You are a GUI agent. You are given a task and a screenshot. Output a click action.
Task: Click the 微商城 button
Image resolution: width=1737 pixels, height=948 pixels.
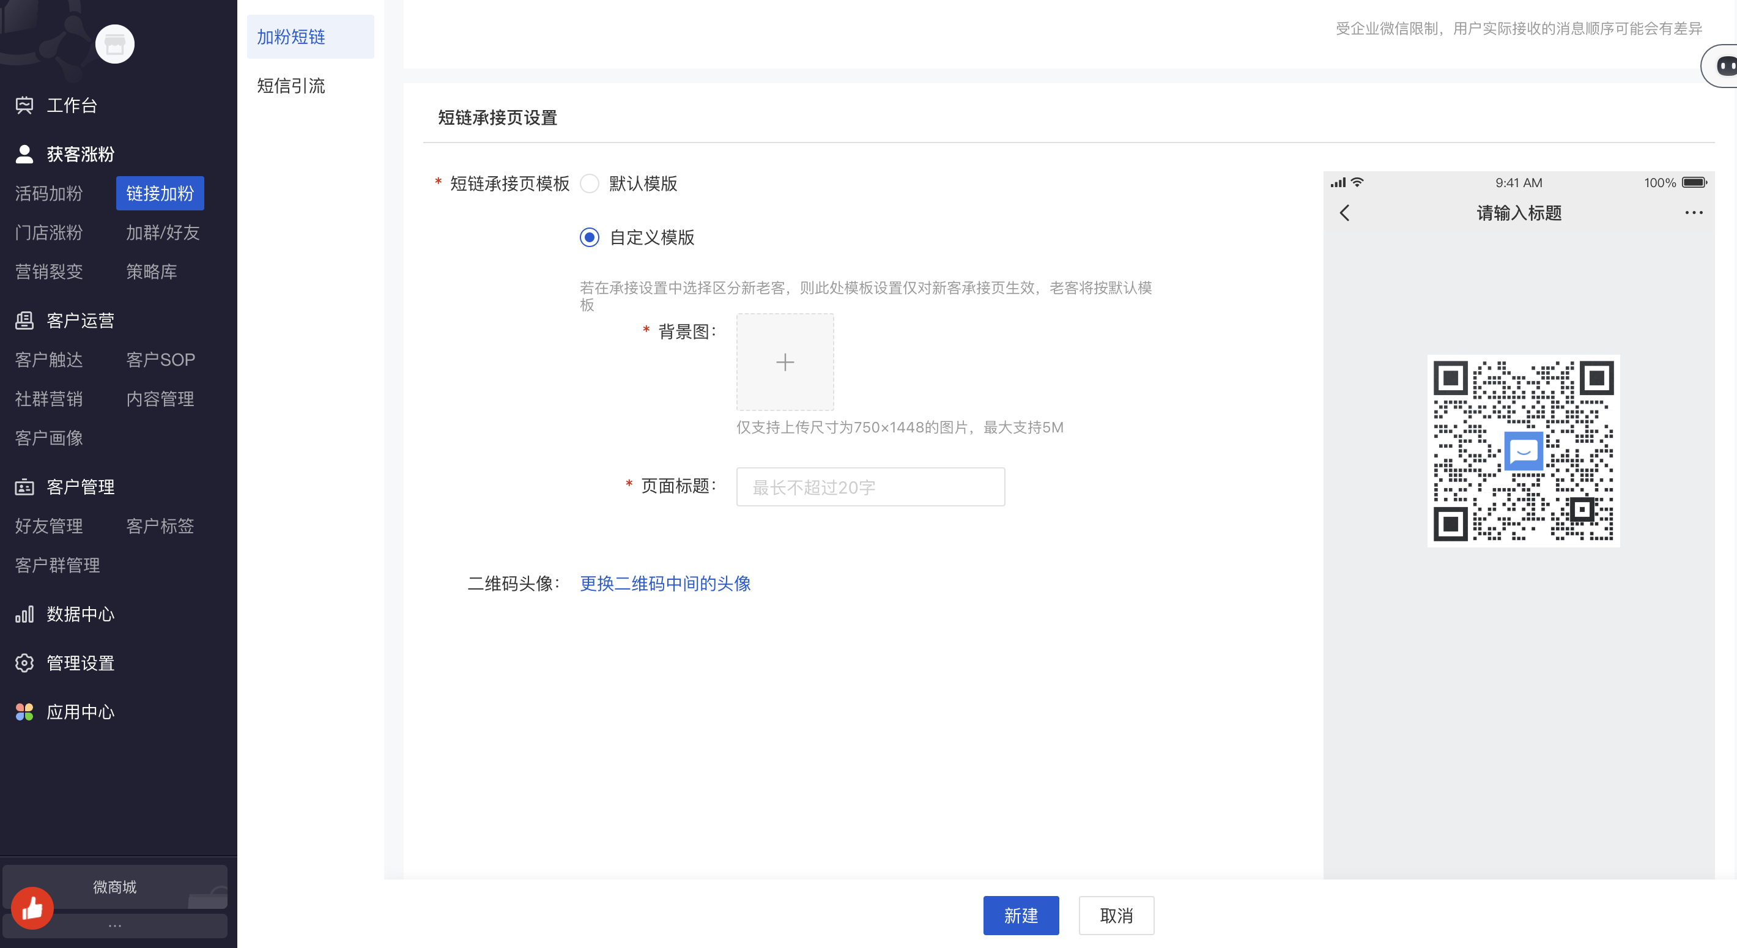pyautogui.click(x=114, y=887)
